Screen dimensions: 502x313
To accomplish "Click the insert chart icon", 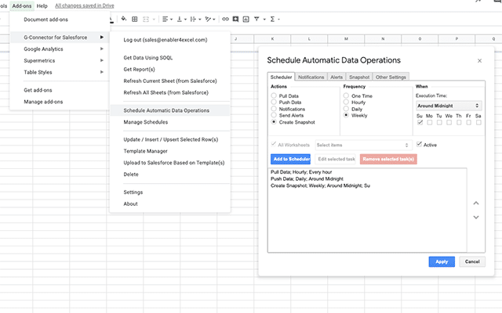I will [x=246, y=19].
